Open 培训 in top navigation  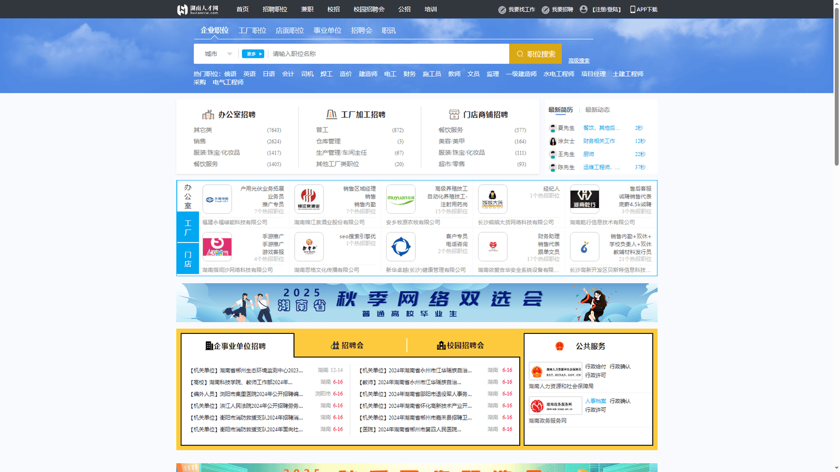430,9
